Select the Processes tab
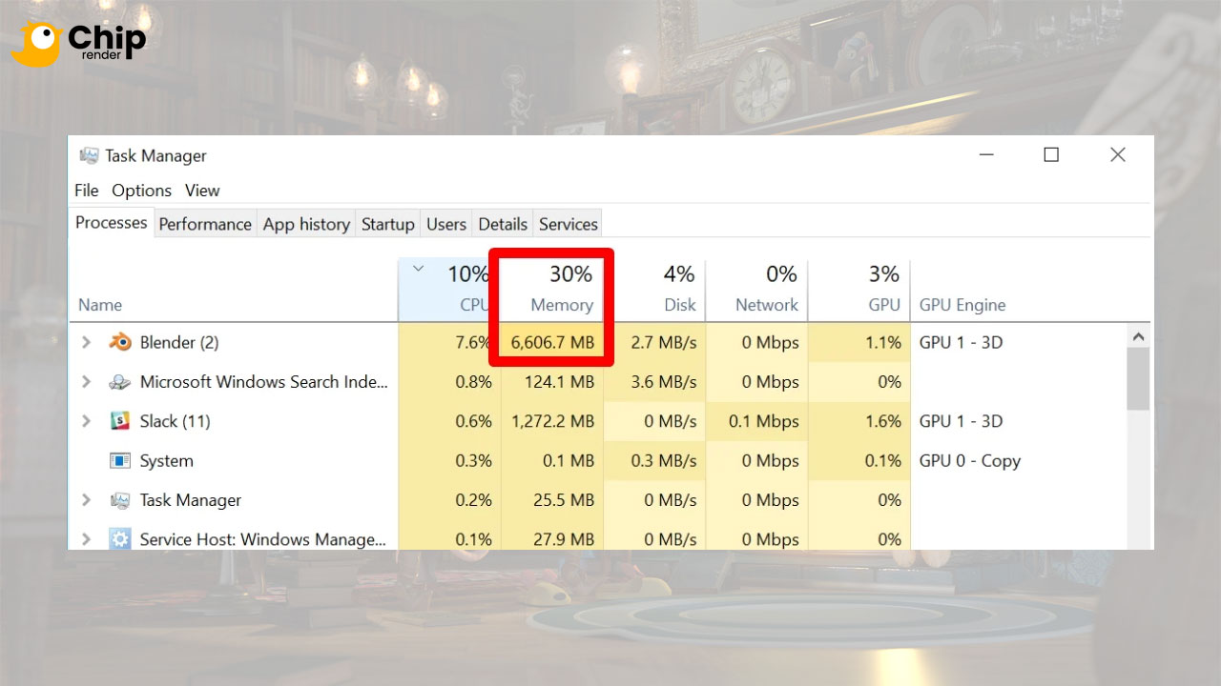This screenshot has height=686, width=1221. pos(112,223)
